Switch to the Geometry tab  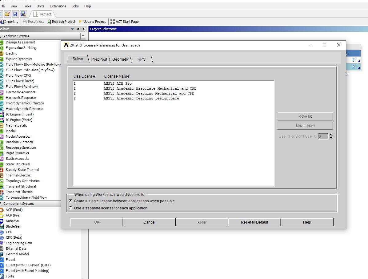[120, 59]
